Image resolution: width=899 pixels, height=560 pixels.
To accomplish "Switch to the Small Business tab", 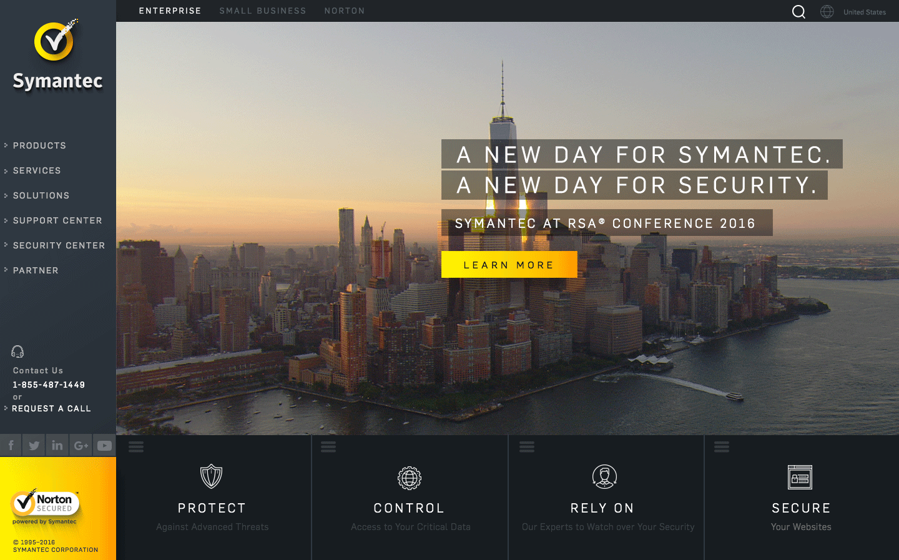I will coord(263,11).
